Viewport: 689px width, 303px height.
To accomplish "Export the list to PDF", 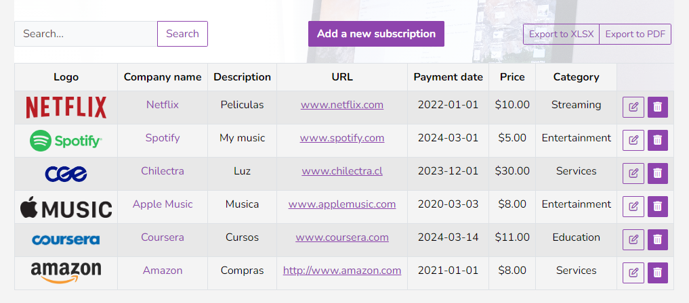I will tap(635, 34).
